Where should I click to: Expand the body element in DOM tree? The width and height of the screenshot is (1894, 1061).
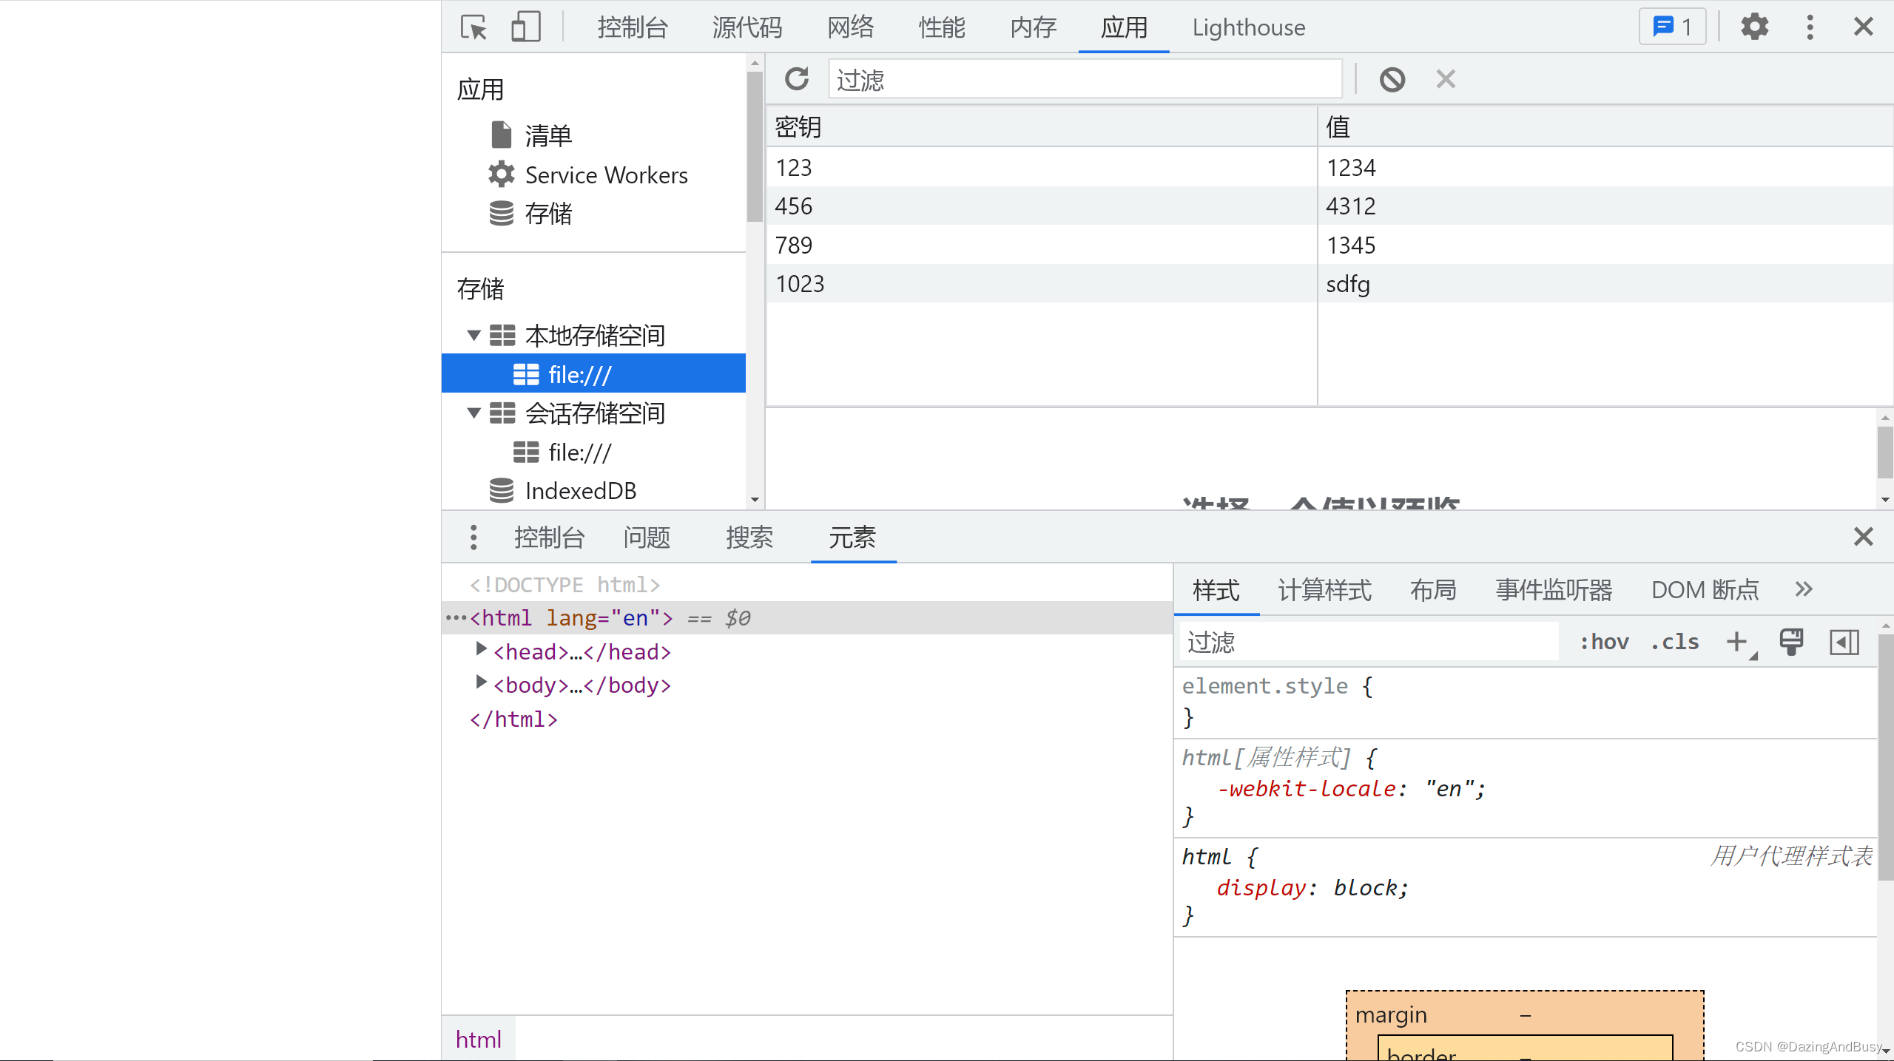coord(479,684)
